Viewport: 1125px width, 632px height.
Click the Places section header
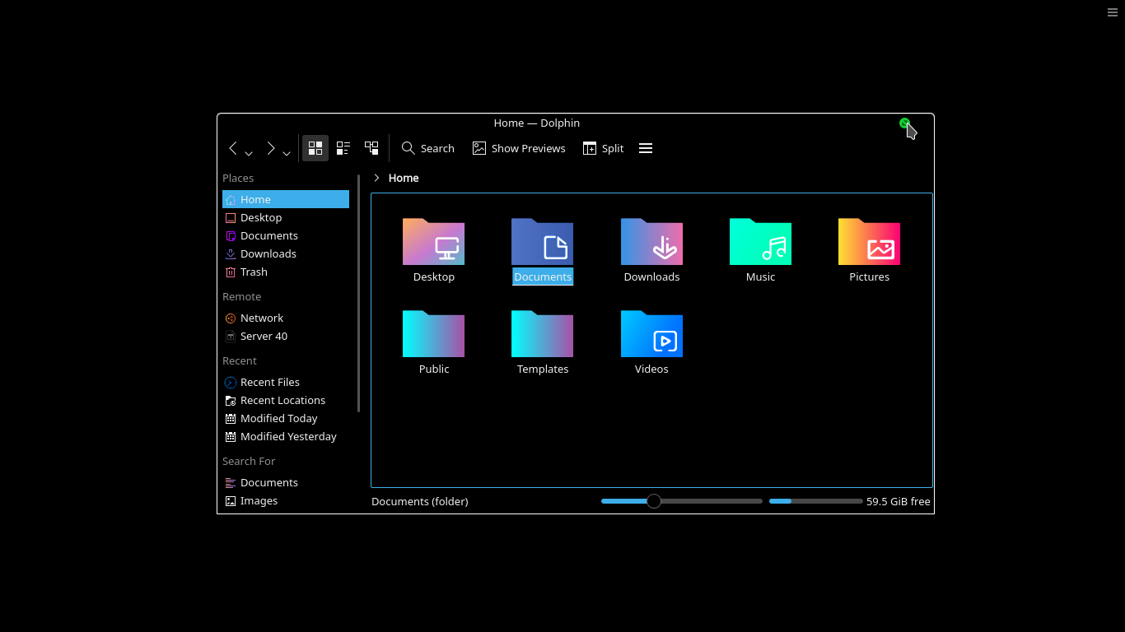coord(238,178)
